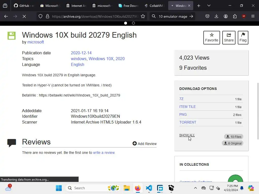Switch to the Microsoft Store tab
The image size is (259, 194).
click(x=51, y=6)
